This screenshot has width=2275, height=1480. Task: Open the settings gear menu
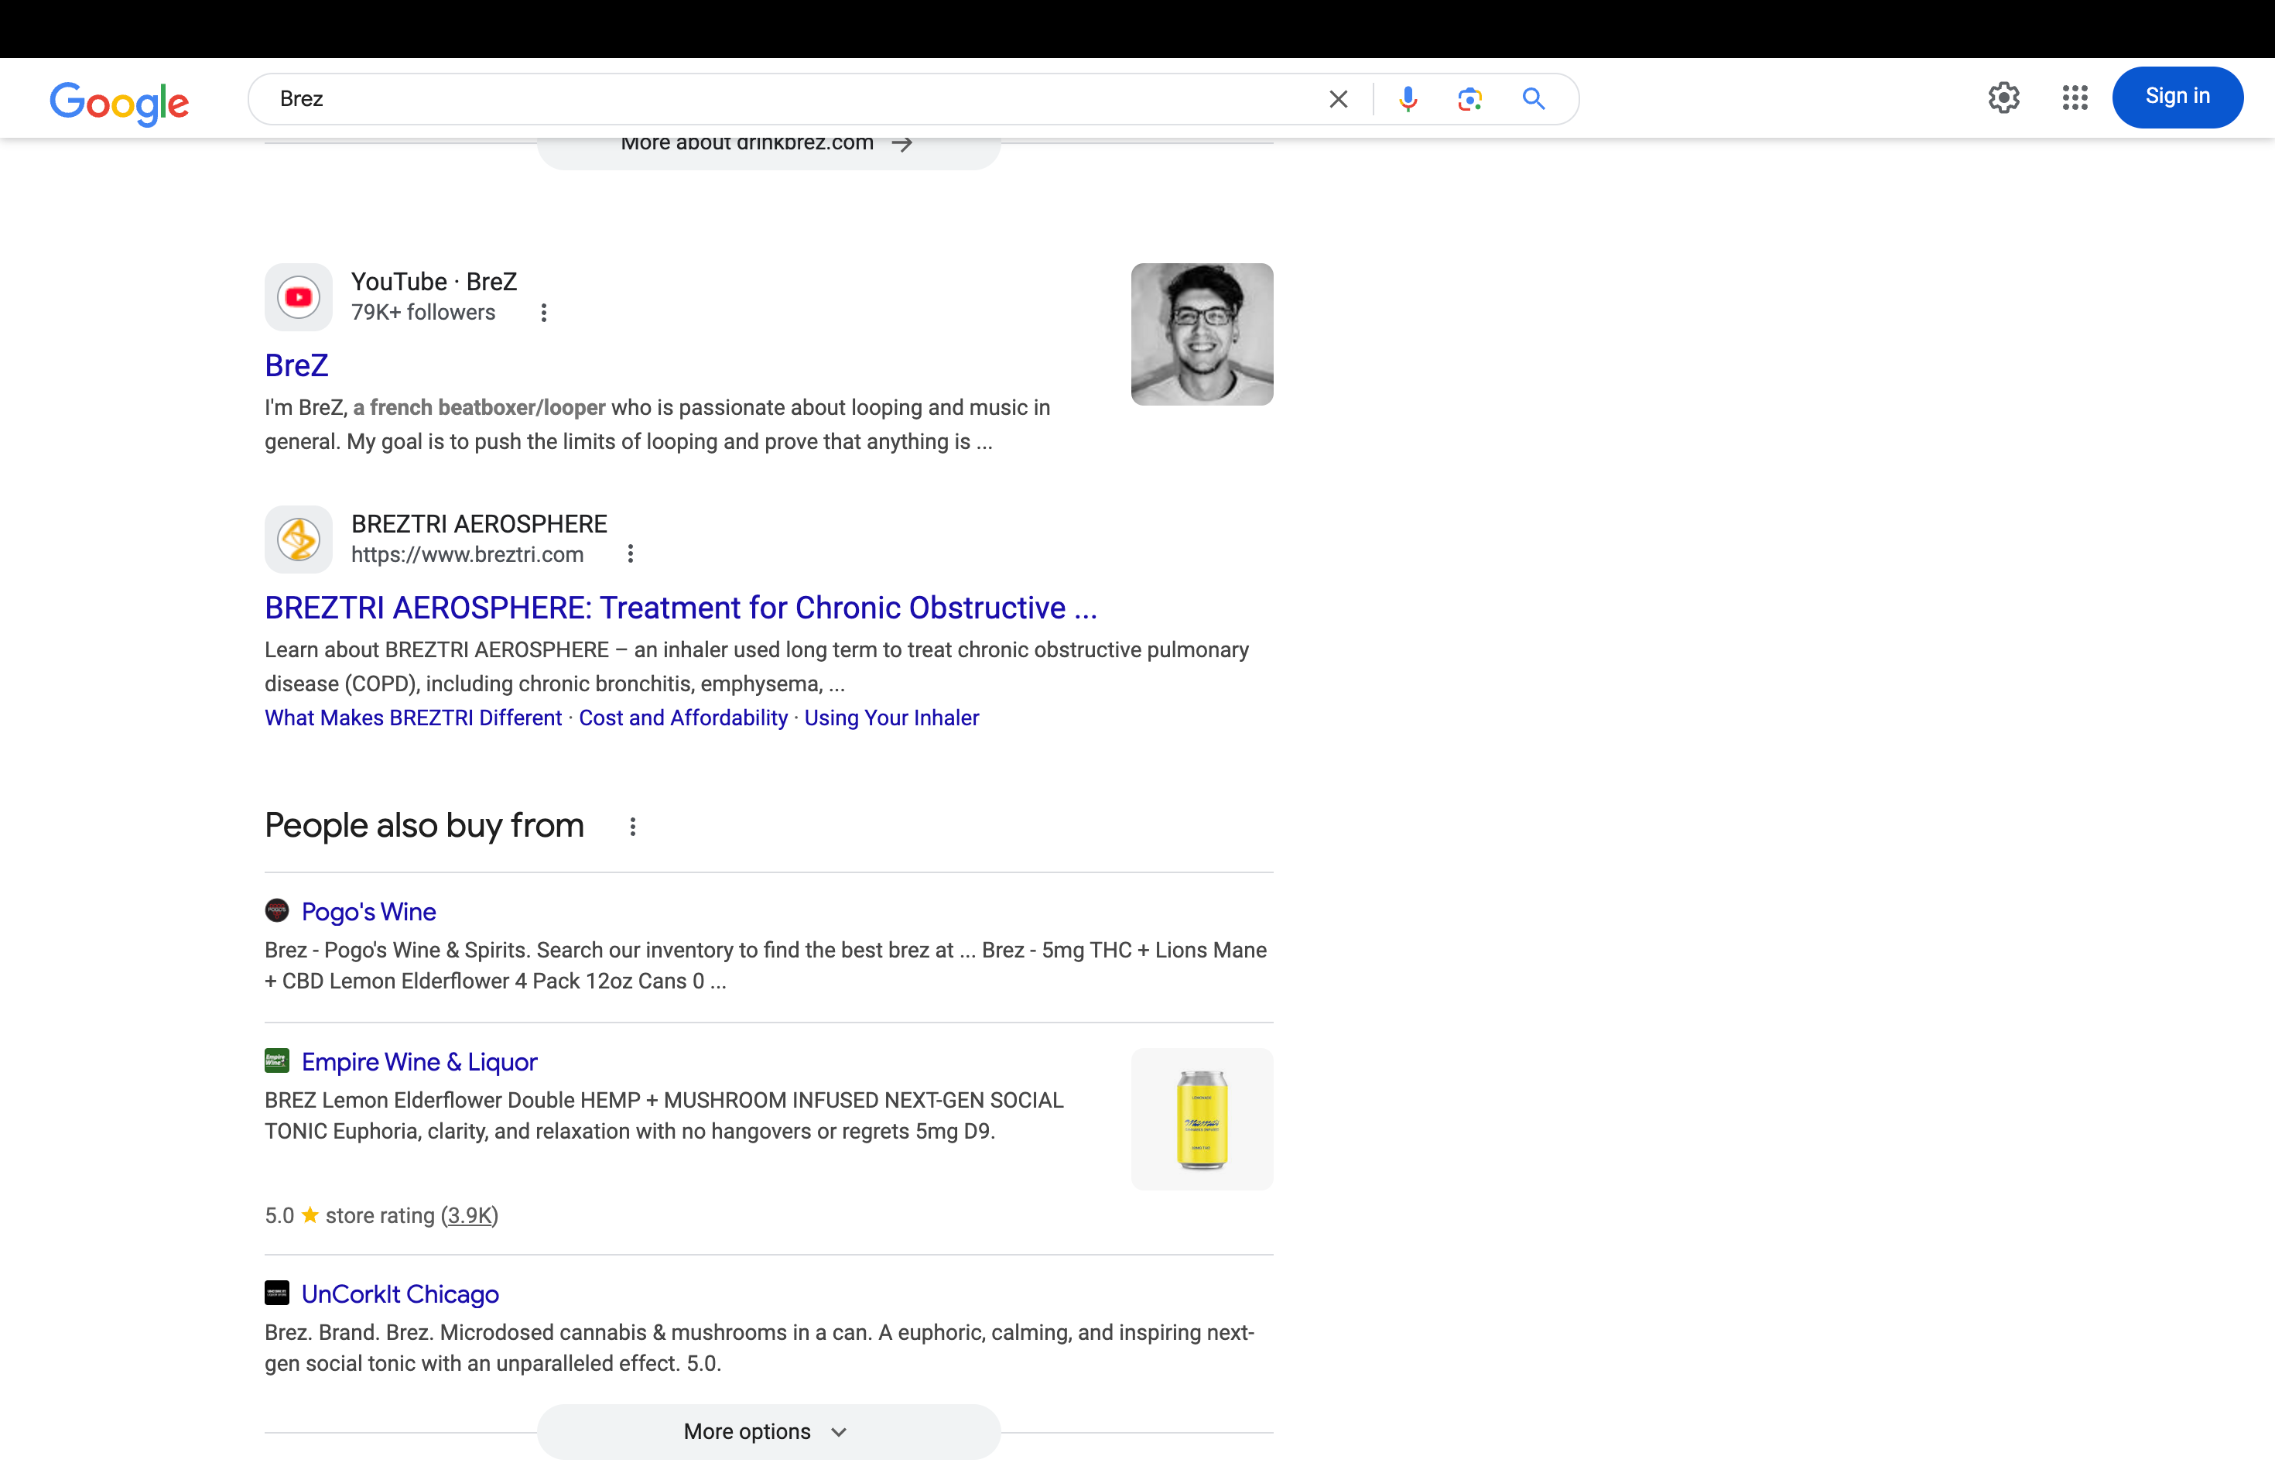tap(2003, 98)
